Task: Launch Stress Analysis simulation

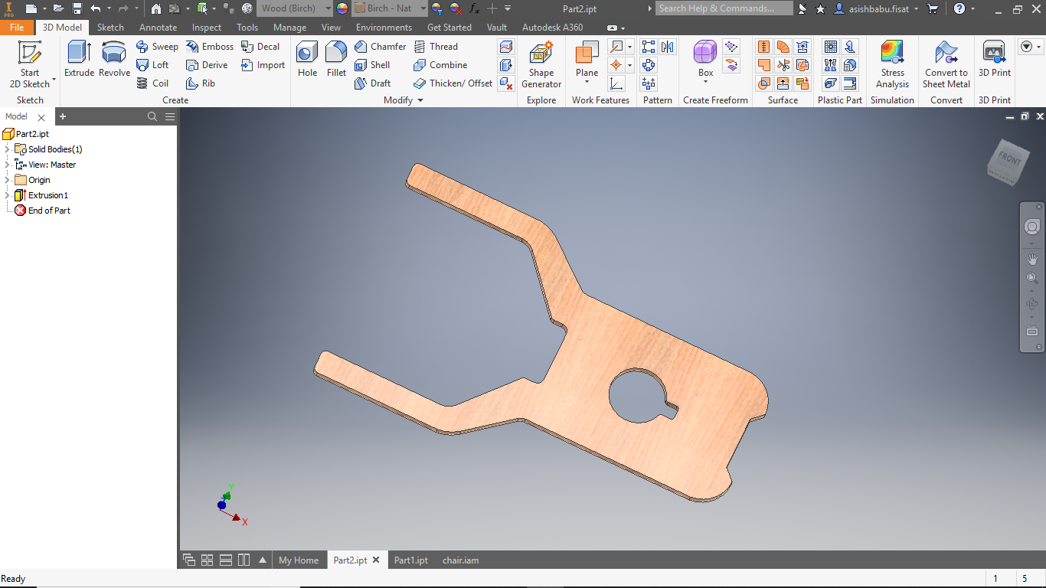Action: point(892,64)
